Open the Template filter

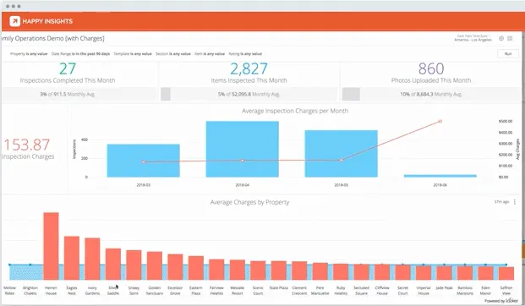133,53
